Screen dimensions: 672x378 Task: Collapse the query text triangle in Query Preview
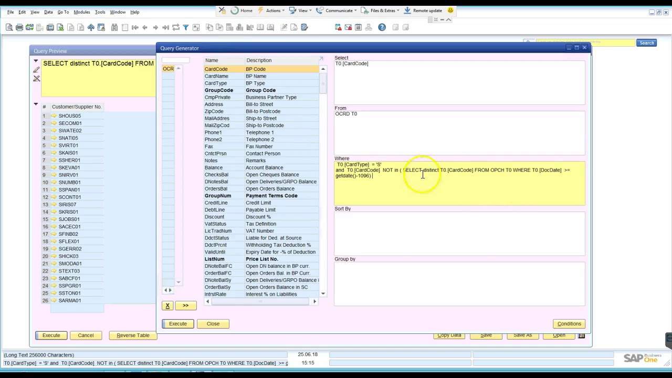click(x=36, y=61)
